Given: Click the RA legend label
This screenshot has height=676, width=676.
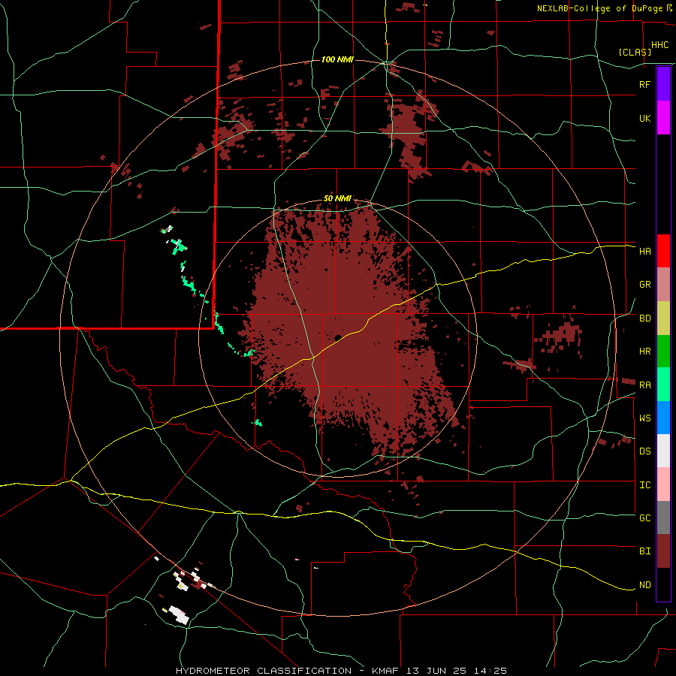Looking at the screenshot, I should point(644,385).
